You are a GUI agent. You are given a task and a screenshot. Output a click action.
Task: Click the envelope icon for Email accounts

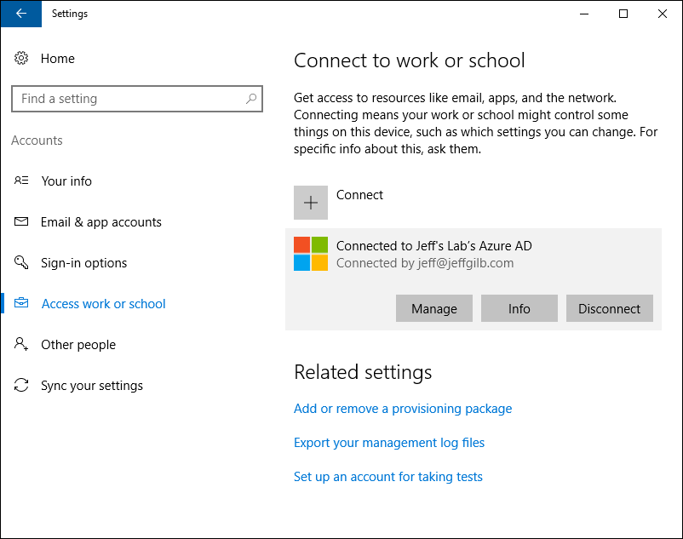pos(21,221)
